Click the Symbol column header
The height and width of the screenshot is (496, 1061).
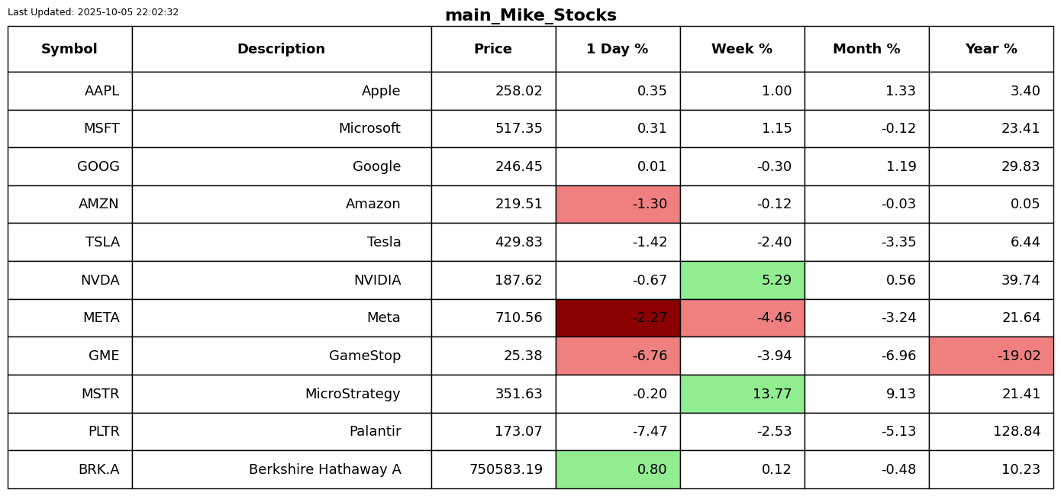(x=69, y=50)
